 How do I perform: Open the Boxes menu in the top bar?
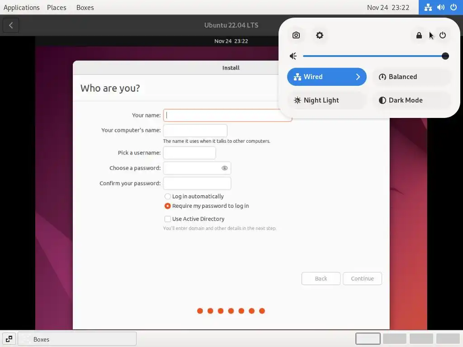coord(85,7)
